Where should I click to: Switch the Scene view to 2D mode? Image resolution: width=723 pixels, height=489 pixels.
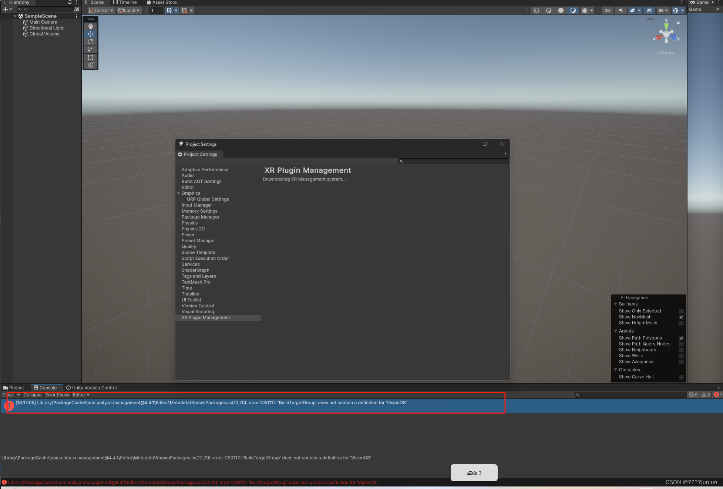click(x=607, y=10)
